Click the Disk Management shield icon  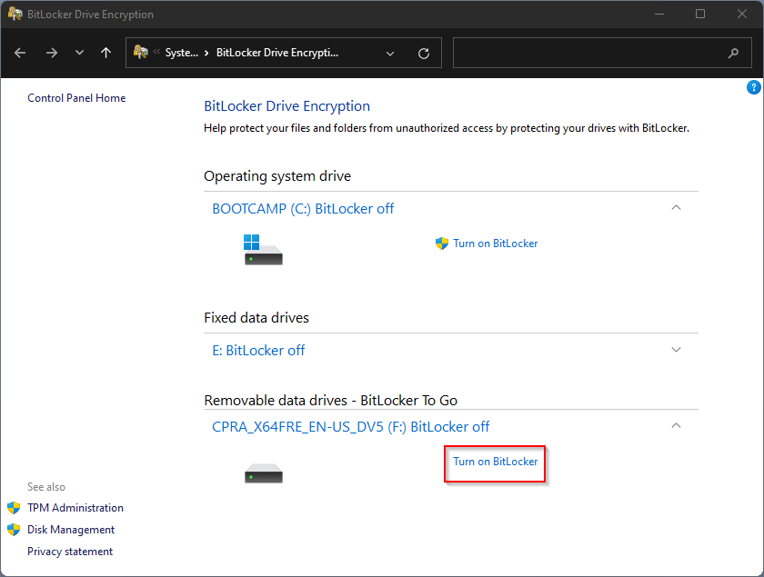click(x=14, y=530)
